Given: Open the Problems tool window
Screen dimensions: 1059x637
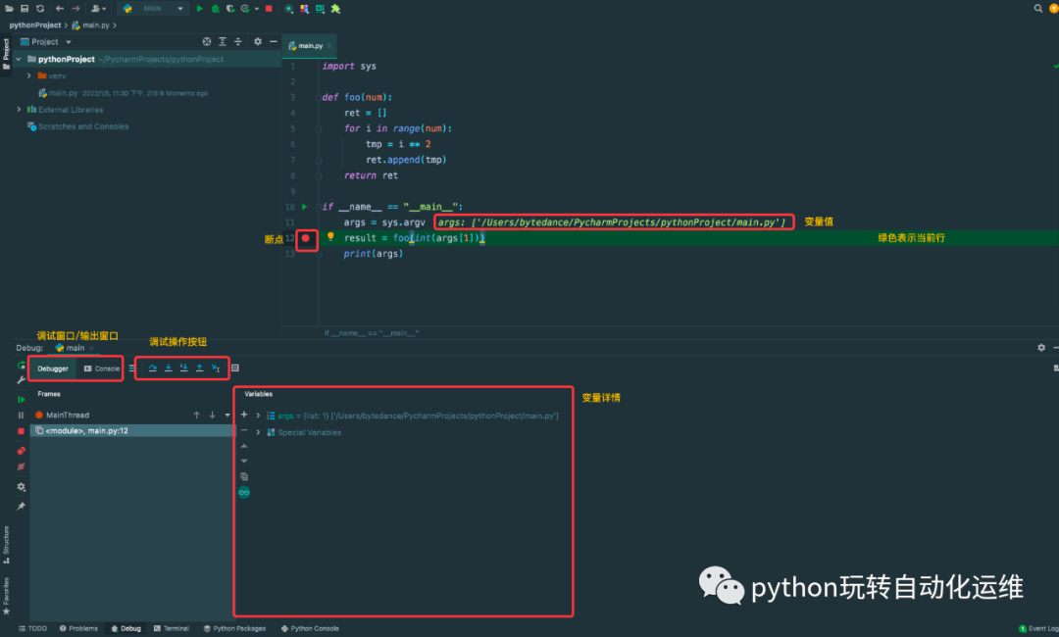Looking at the screenshot, I should coord(78,628).
